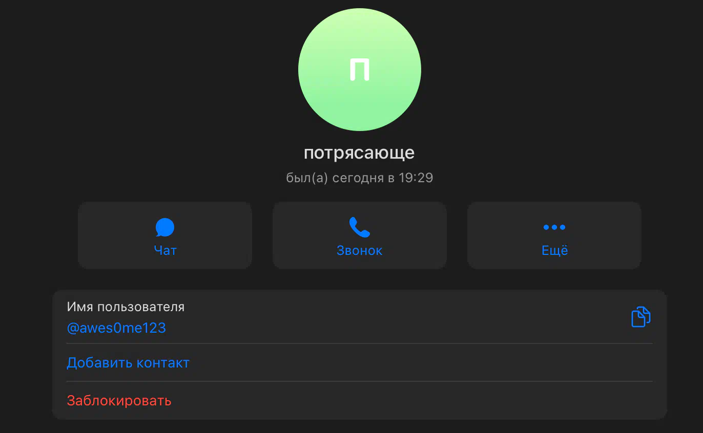Expand the Ещё actions menu
703x433 pixels.
554,250
